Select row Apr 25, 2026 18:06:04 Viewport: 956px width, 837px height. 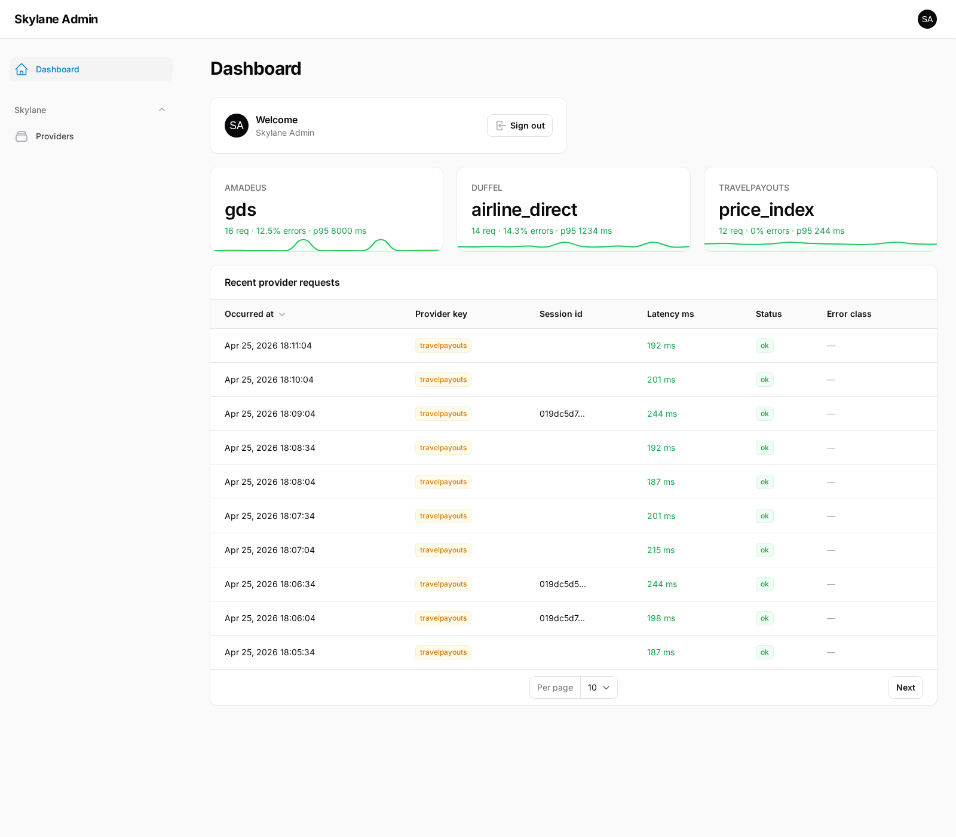pos(574,618)
